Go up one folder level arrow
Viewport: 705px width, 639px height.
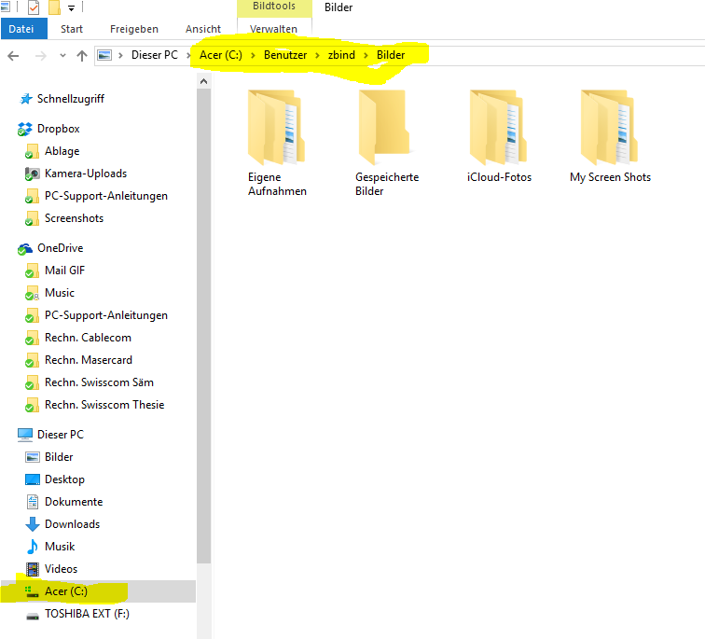point(81,56)
